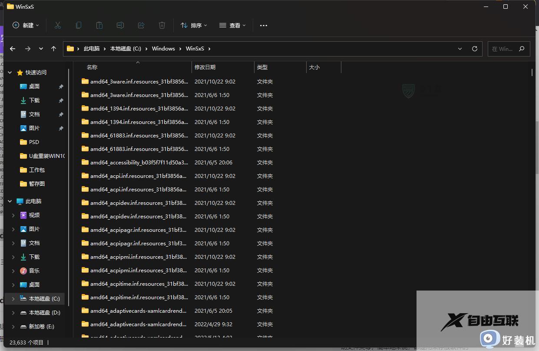
Task: Expand 本地磁盘 (D:) tree node
Action: click(13, 313)
